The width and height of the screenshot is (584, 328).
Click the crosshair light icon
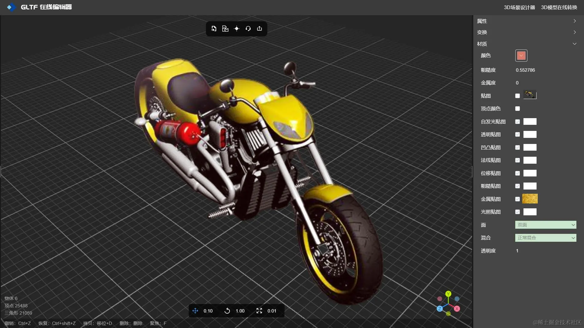click(237, 29)
